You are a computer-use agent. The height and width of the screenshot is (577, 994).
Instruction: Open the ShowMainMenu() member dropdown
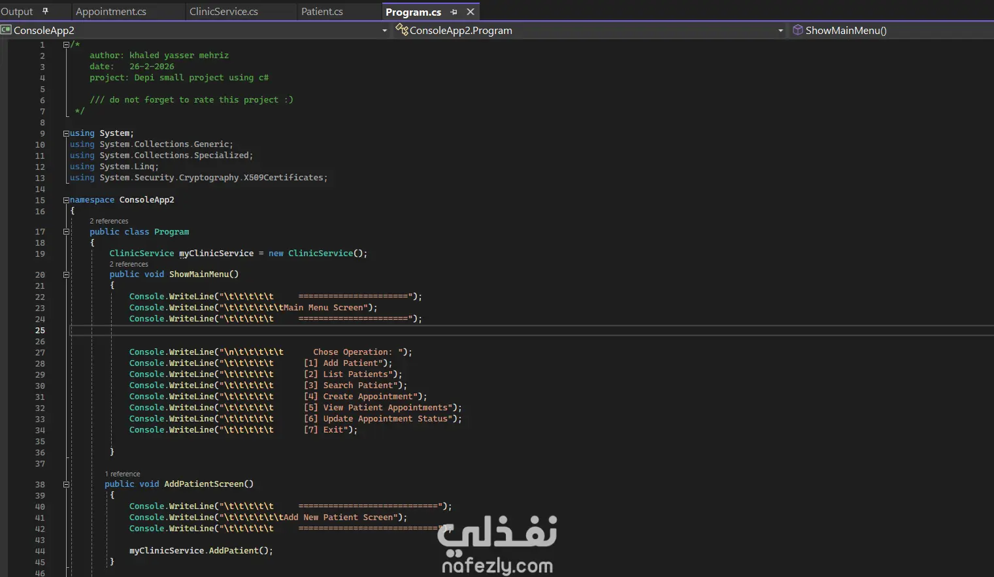[846, 31]
